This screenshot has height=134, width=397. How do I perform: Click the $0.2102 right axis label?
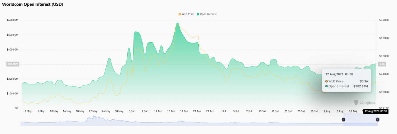[384, 108]
